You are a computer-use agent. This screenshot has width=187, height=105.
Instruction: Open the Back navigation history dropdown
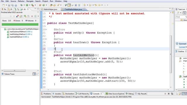pyautogui.click(x=102, y=5)
